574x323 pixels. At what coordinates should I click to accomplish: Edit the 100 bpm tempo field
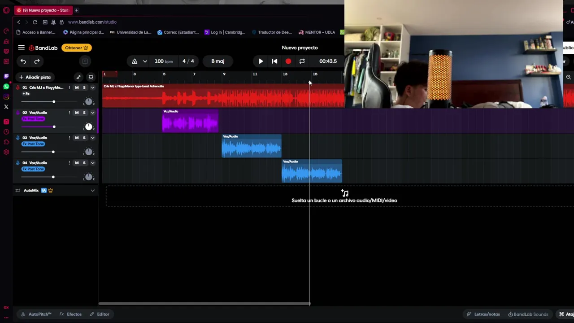pyautogui.click(x=163, y=61)
